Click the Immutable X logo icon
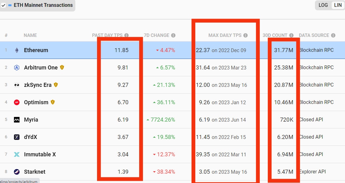 (17, 154)
